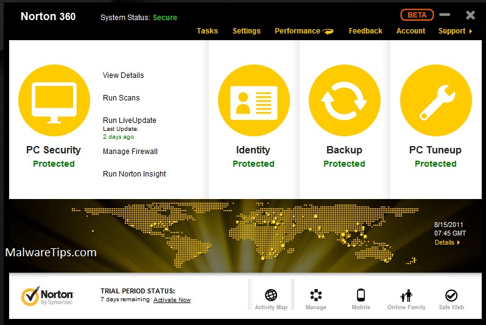Open PC Tuneup wrench icon
This screenshot has width=486, height=325.
(435, 101)
